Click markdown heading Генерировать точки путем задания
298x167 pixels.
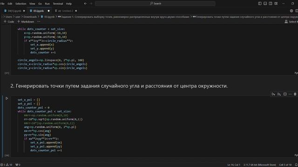(119, 86)
